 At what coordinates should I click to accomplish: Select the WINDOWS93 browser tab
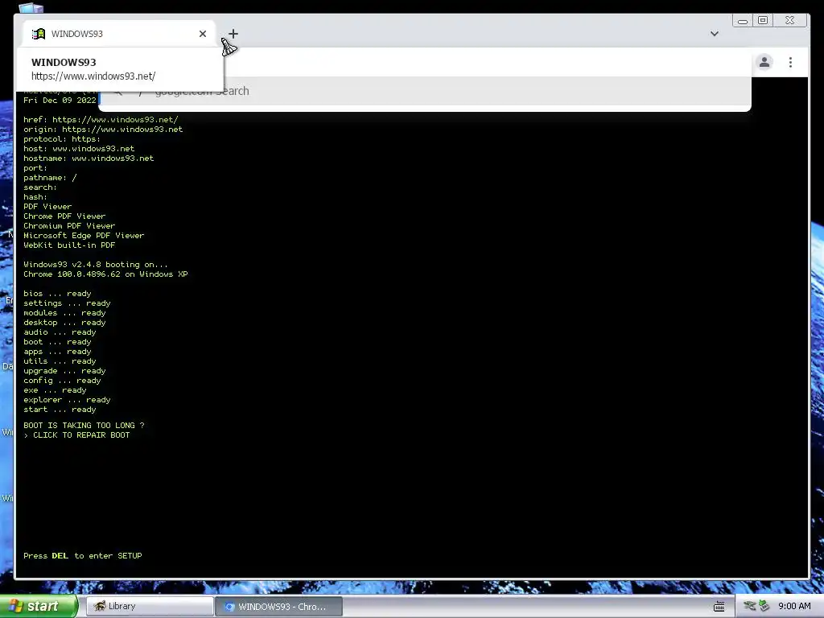[119, 34]
